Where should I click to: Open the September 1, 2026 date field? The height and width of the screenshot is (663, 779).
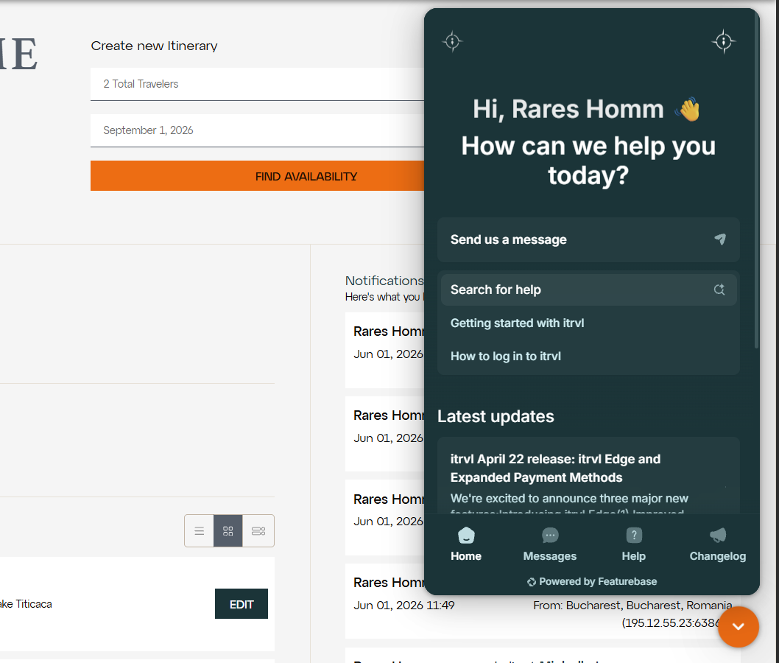[257, 130]
